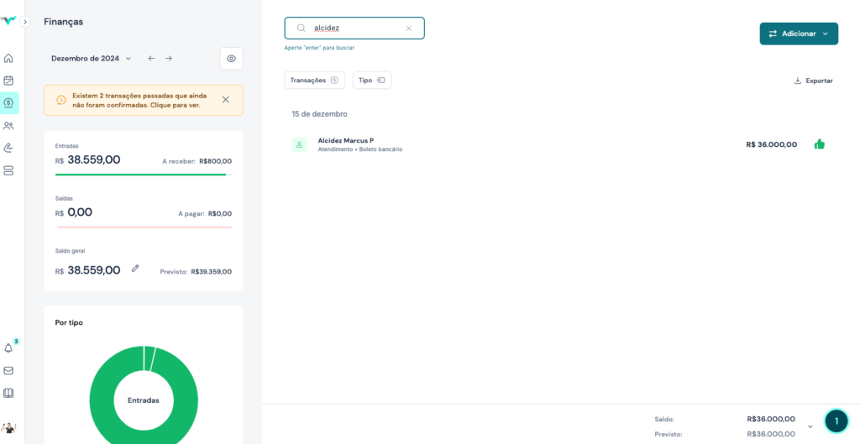Expand the Saldo summary chevron at bottom

(810, 426)
